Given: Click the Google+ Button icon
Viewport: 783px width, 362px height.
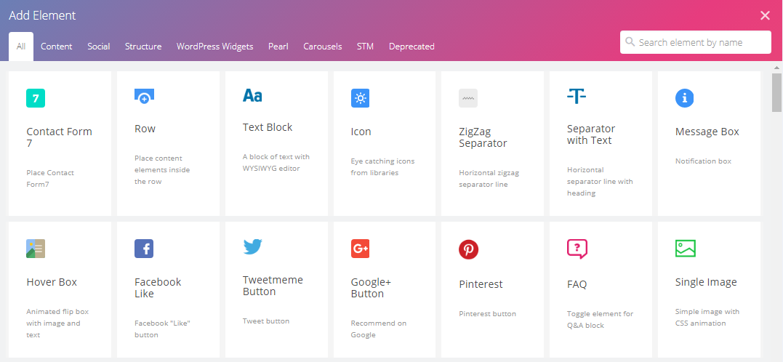Looking at the screenshot, I should point(361,249).
